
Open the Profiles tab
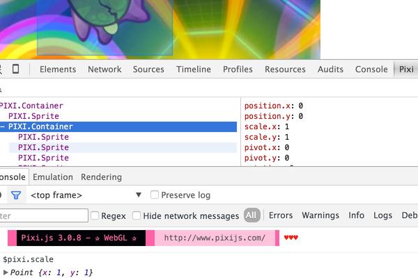pos(238,69)
